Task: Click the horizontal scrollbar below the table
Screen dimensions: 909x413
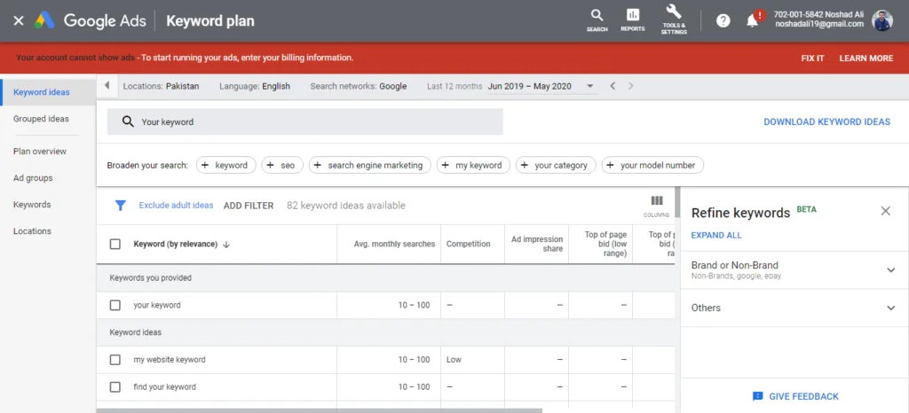Action: point(319,410)
